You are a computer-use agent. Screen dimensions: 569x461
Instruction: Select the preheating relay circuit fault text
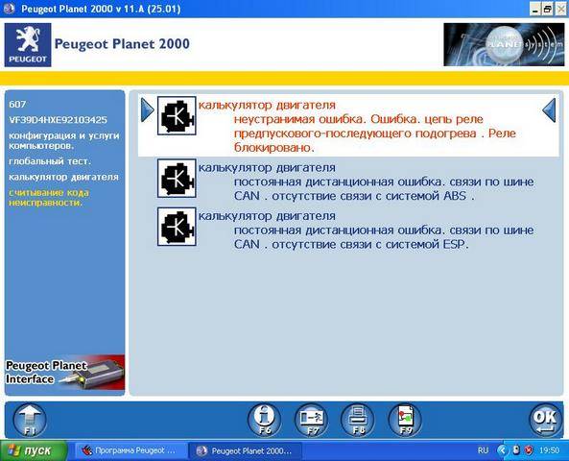(375, 133)
